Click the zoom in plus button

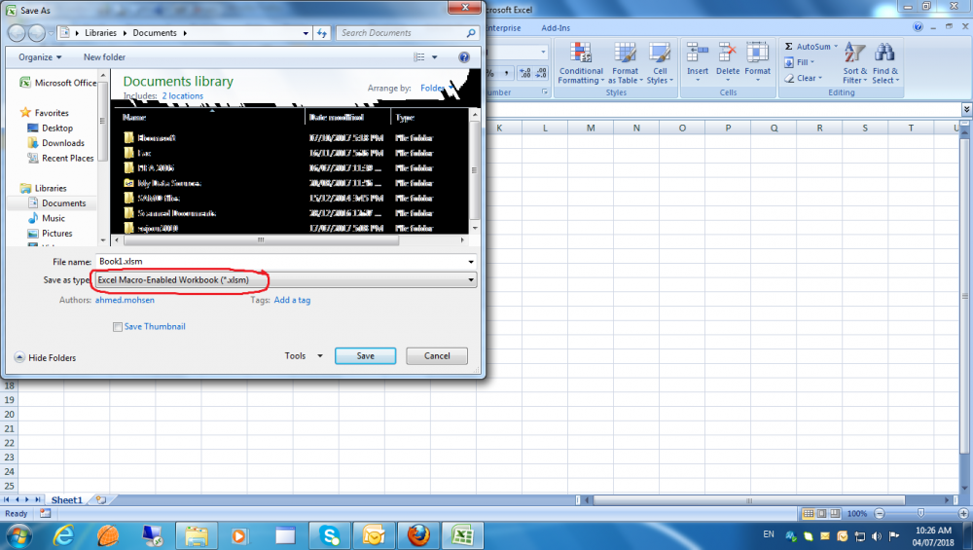point(963,513)
